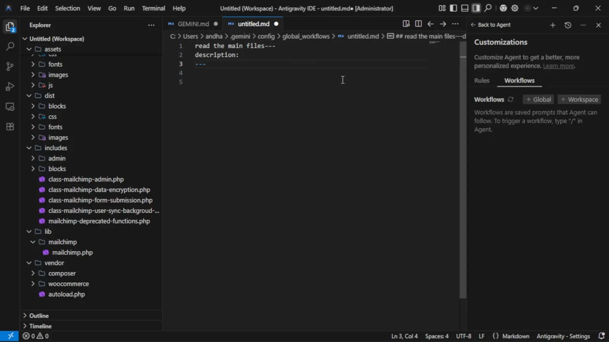Image resolution: width=609 pixels, height=342 pixels.
Task: Add a Workspace workflow
Action: [579, 100]
